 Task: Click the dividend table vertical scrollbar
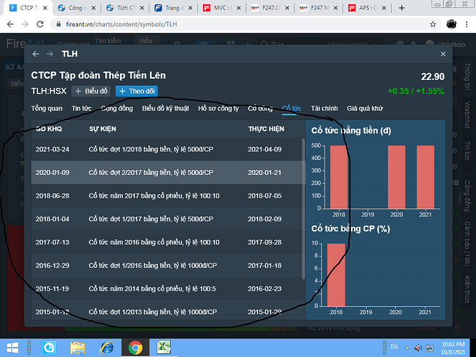pyautogui.click(x=303, y=208)
